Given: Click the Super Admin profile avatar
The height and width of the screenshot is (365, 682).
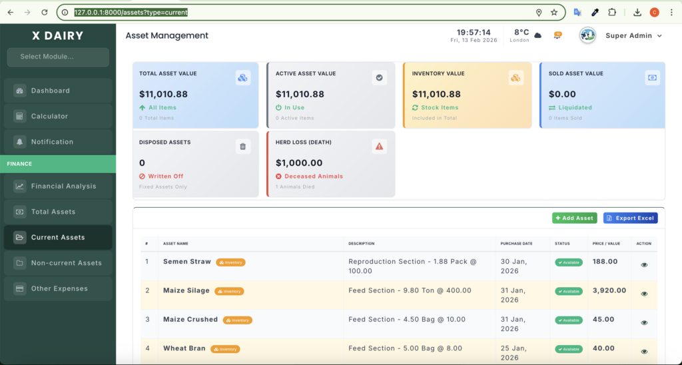Looking at the screenshot, I should (587, 35).
